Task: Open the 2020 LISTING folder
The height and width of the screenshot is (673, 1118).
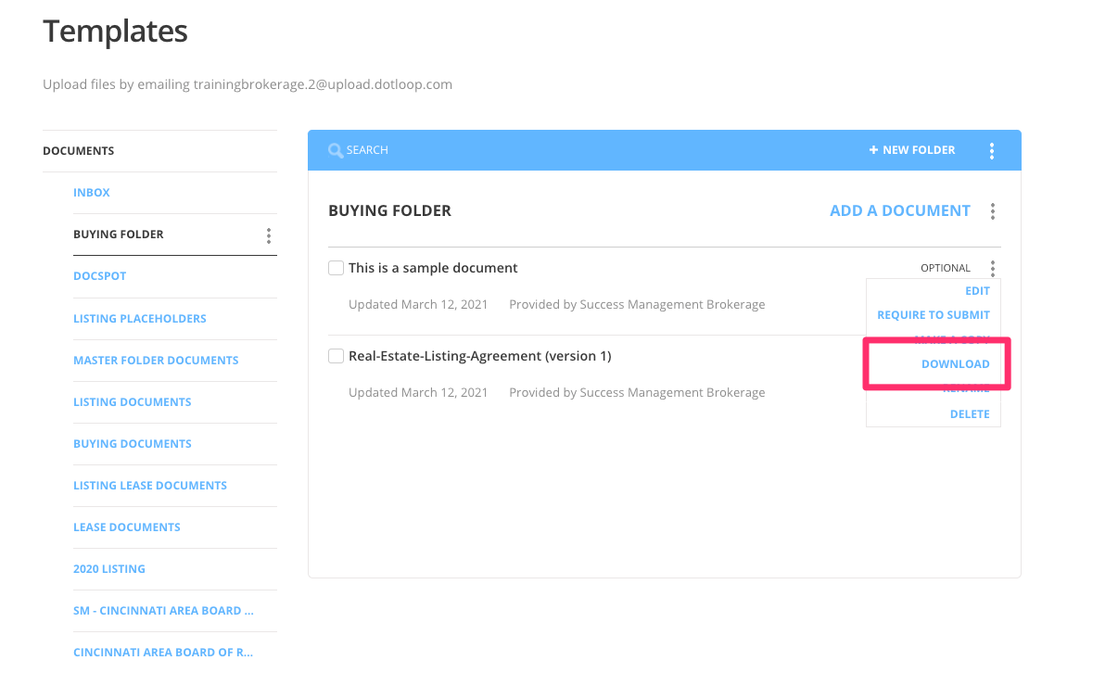Action: tap(109, 568)
